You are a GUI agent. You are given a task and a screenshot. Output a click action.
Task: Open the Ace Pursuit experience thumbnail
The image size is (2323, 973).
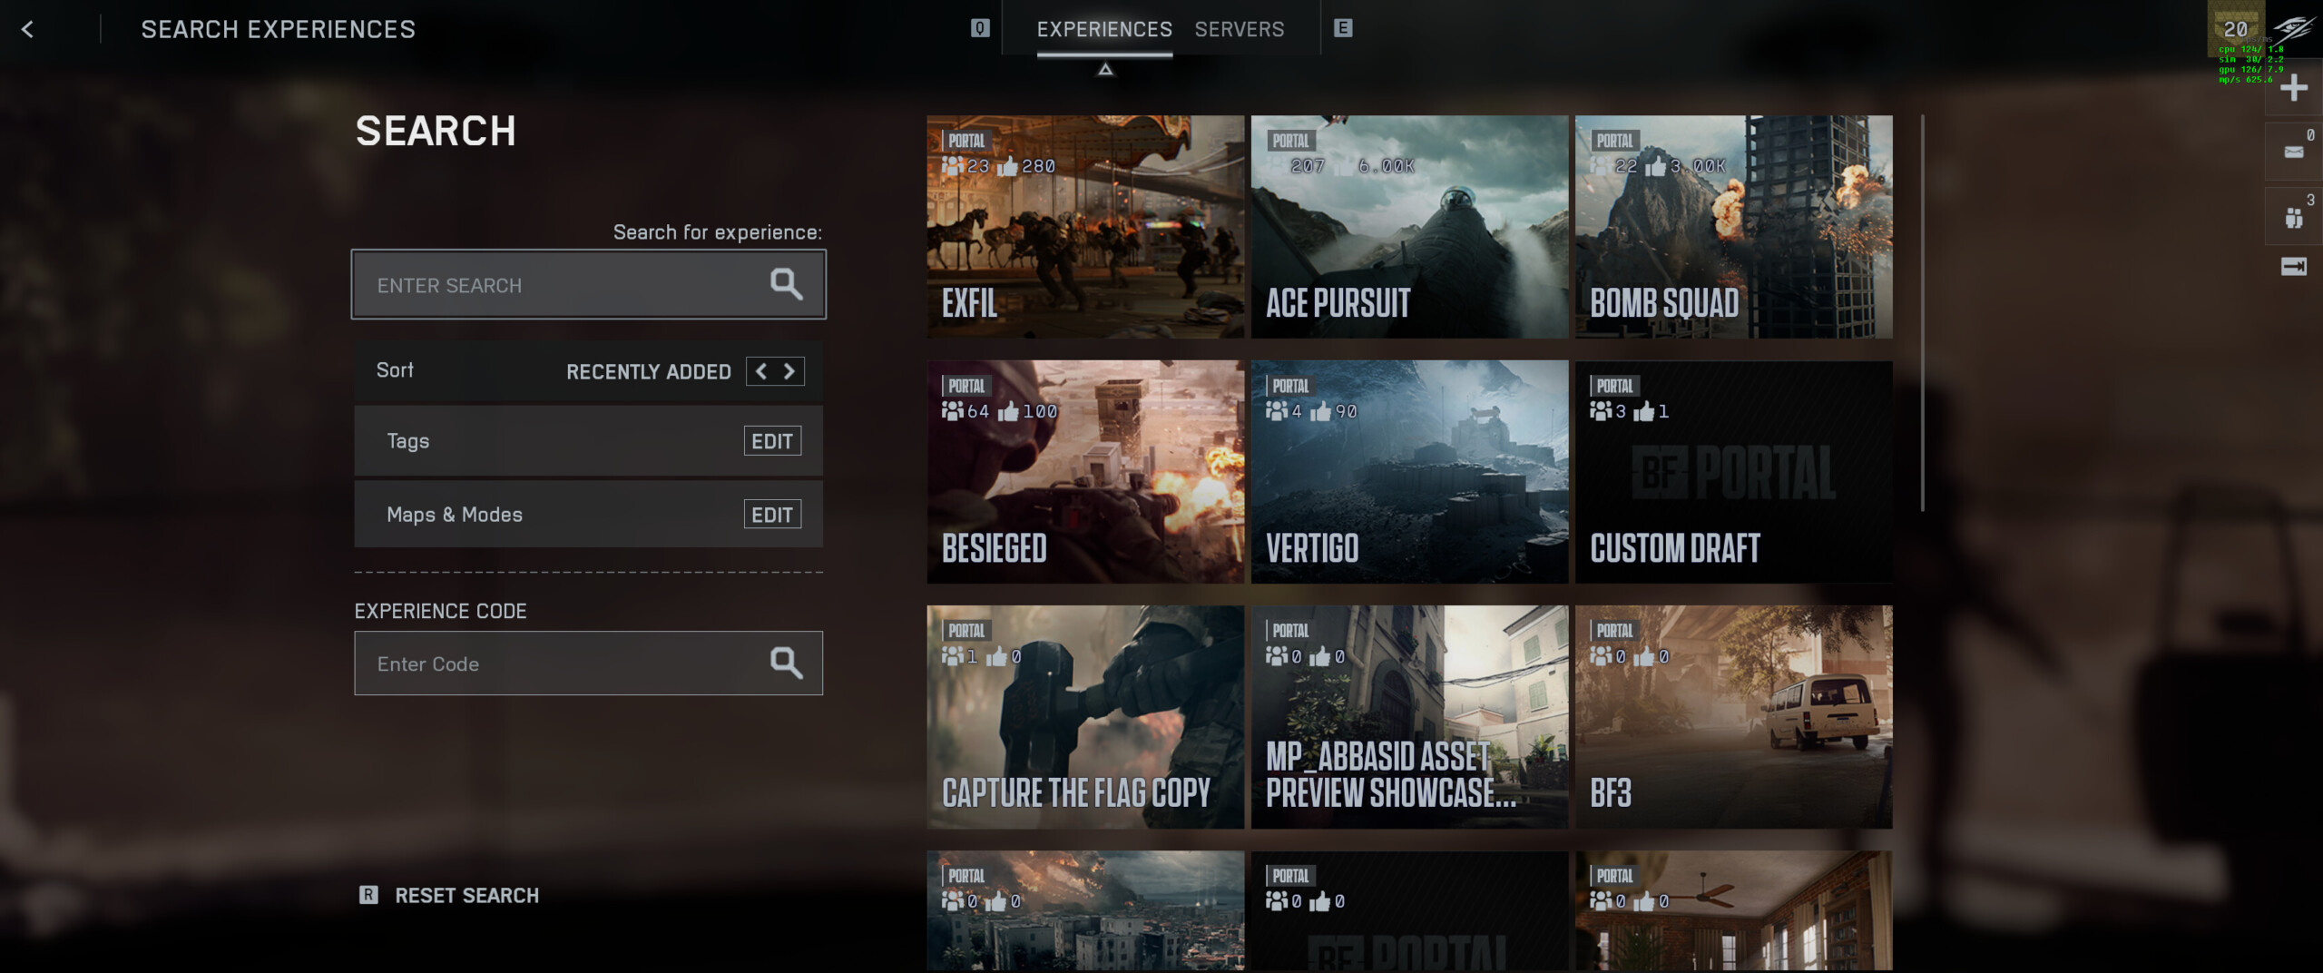click(x=1409, y=227)
